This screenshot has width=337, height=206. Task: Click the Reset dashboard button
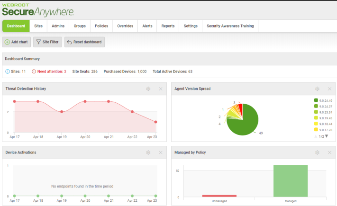[84, 42]
